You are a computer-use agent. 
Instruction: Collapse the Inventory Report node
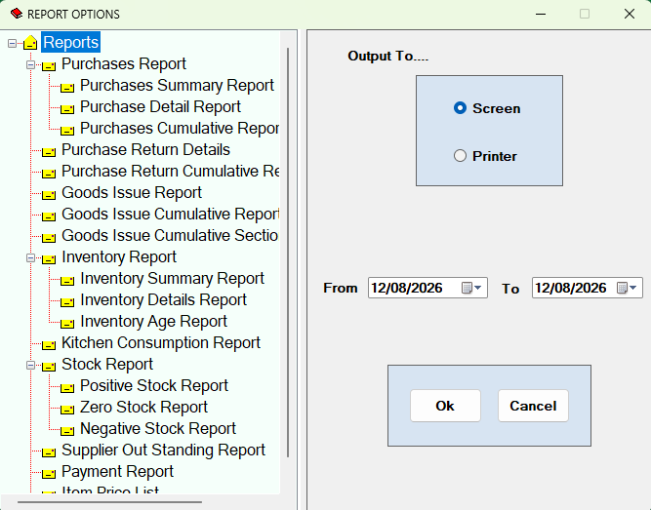(x=30, y=258)
